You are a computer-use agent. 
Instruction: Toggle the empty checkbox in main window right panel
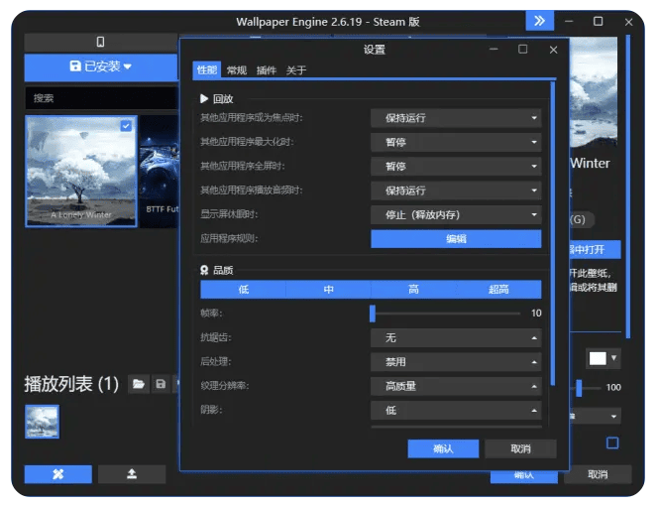click(612, 443)
